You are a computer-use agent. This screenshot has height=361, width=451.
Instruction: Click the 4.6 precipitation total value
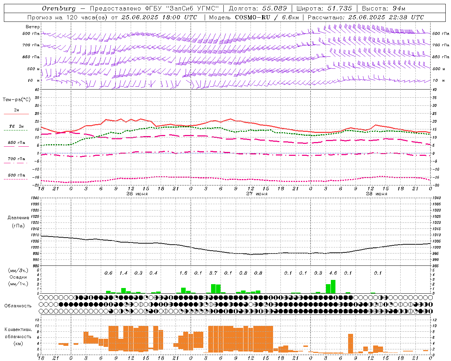(333, 273)
